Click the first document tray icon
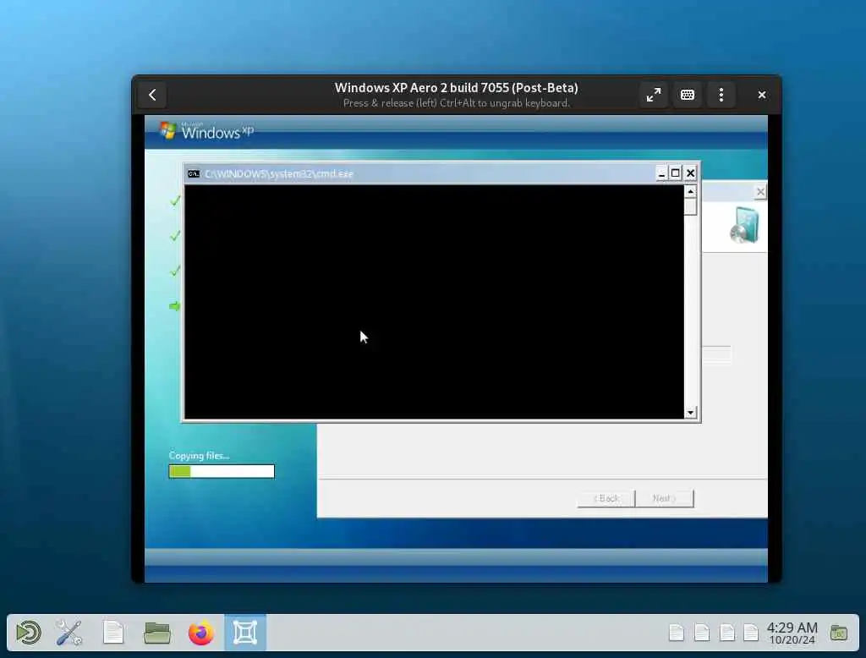 tap(677, 633)
